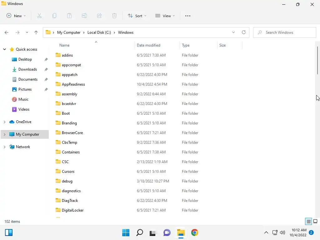Go back with the left arrow
The width and height of the screenshot is (320, 240).
click(7, 32)
